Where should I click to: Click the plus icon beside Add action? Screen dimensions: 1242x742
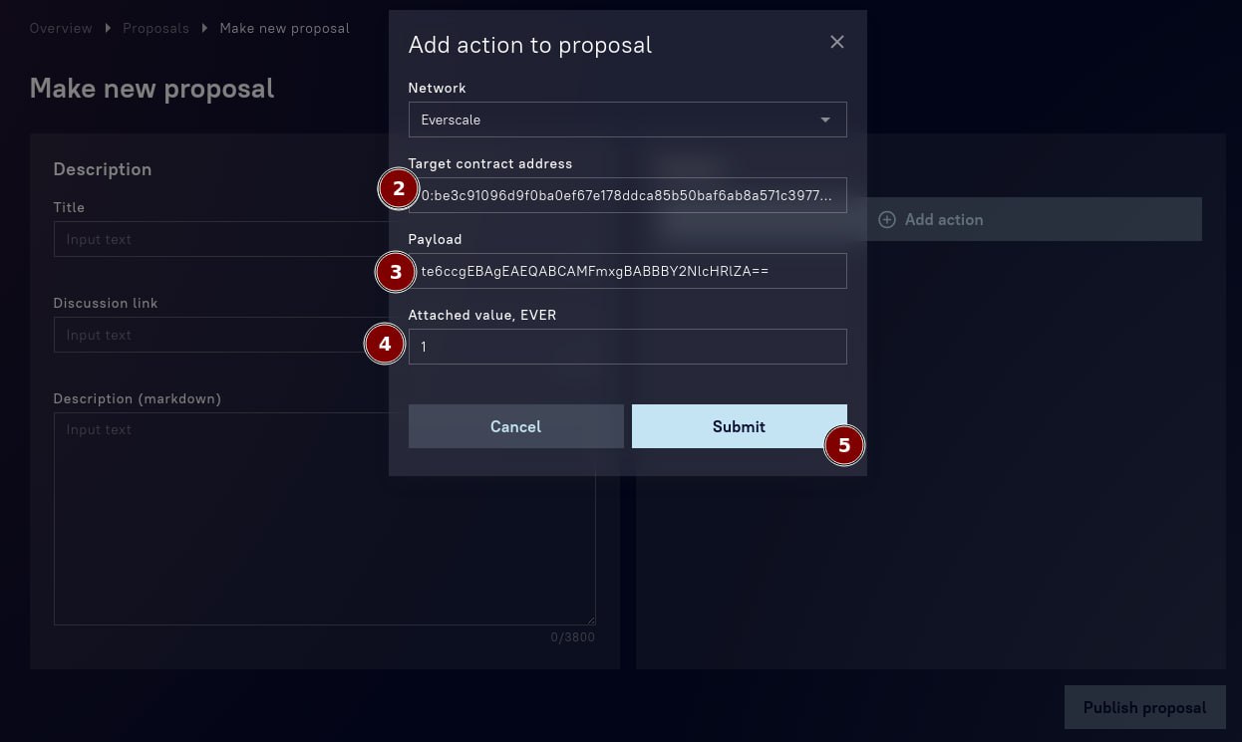coord(886,219)
